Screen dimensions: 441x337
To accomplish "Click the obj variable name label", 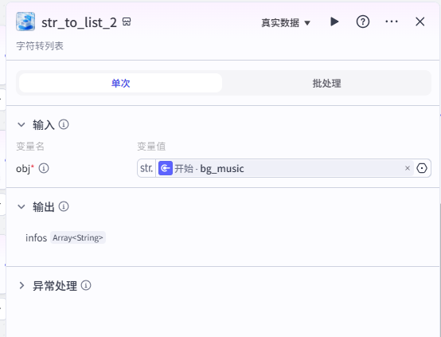I will tap(23, 169).
